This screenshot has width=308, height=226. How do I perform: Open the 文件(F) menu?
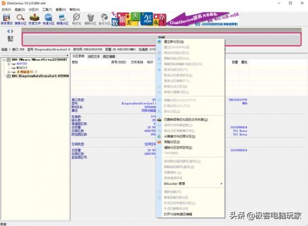(7, 10)
